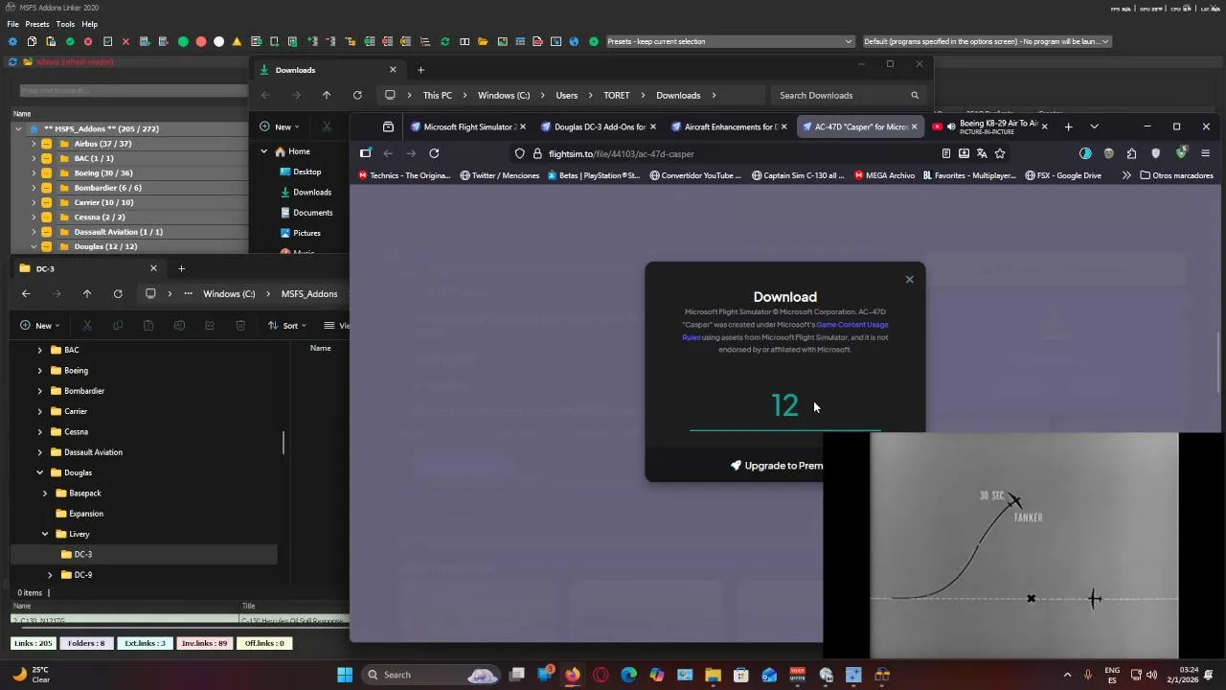Collapse the MSFS_Addons root tree node
Viewport: 1226px width, 690px height.
[x=18, y=128]
